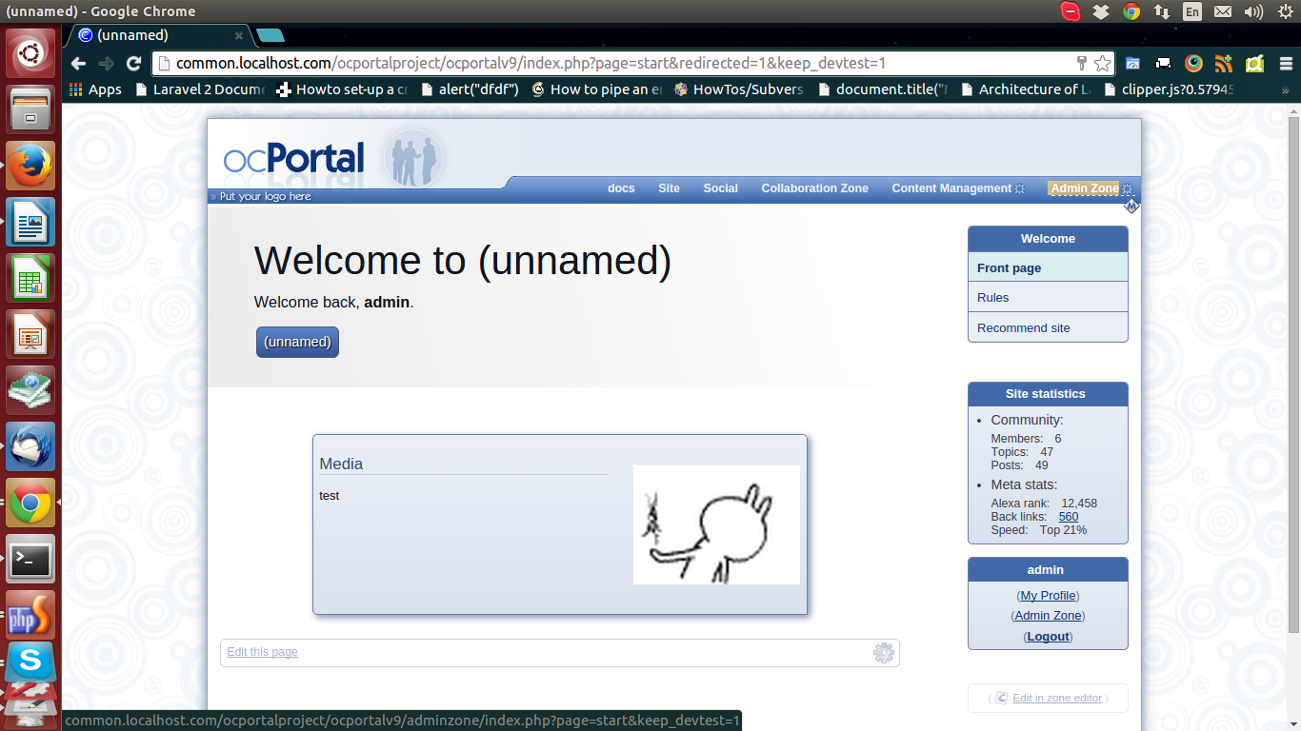Open the Content Management menu
The width and height of the screenshot is (1301, 731).
(951, 188)
